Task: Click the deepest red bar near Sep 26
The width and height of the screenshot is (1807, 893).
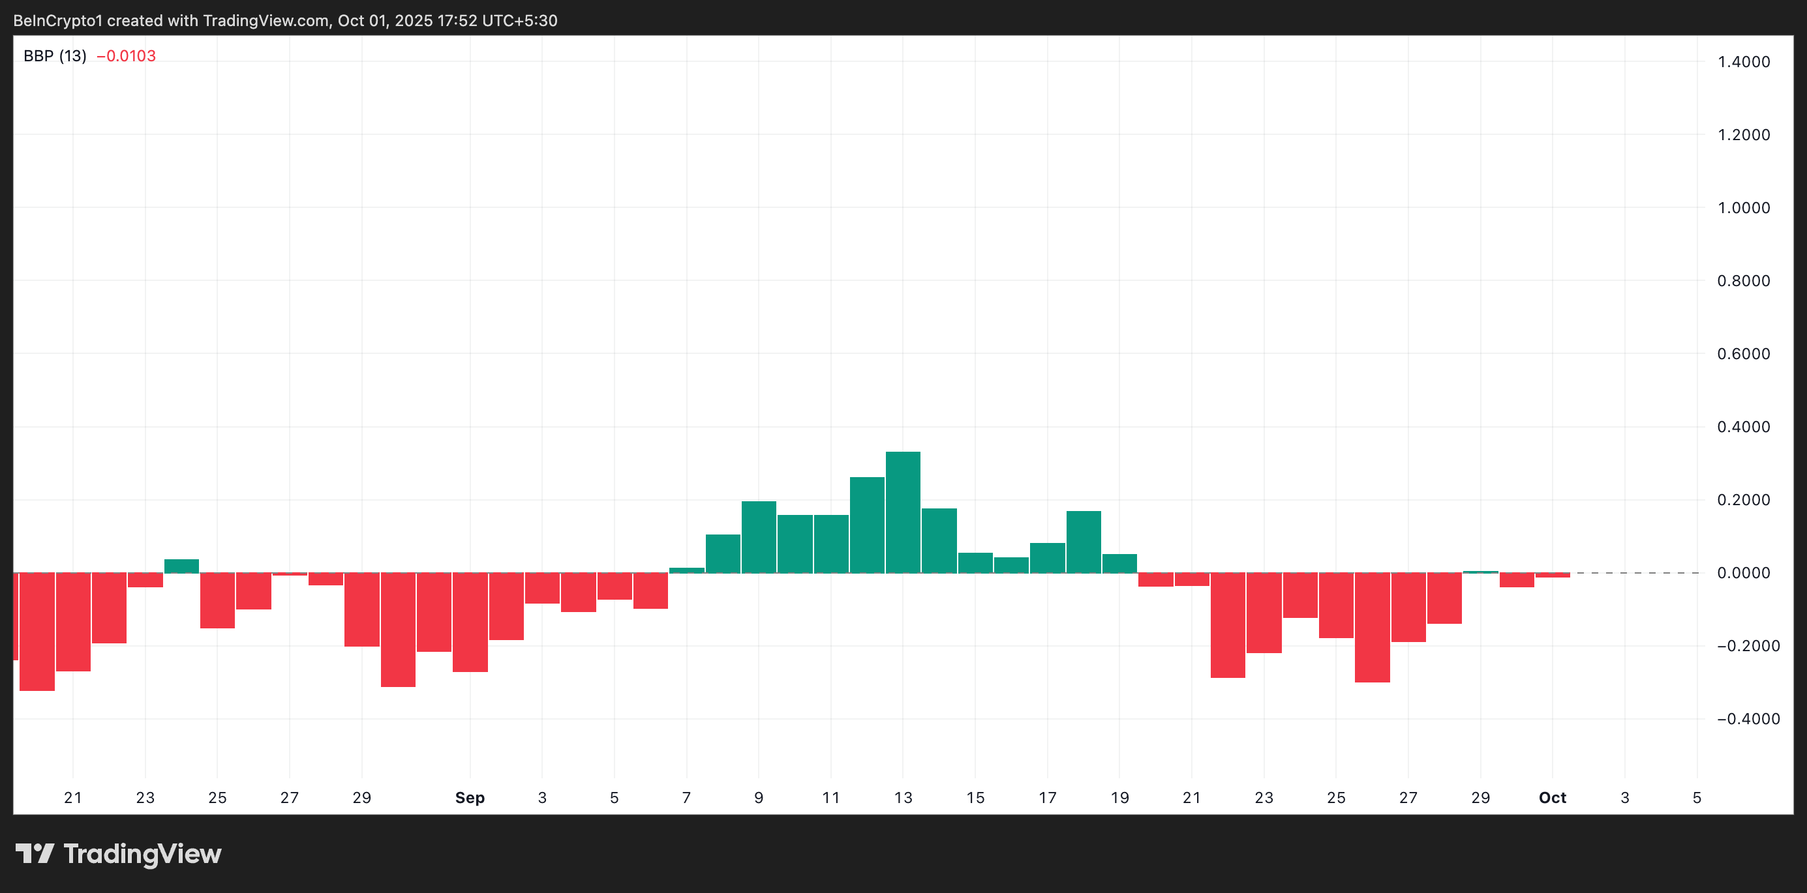Action: coord(1372,627)
